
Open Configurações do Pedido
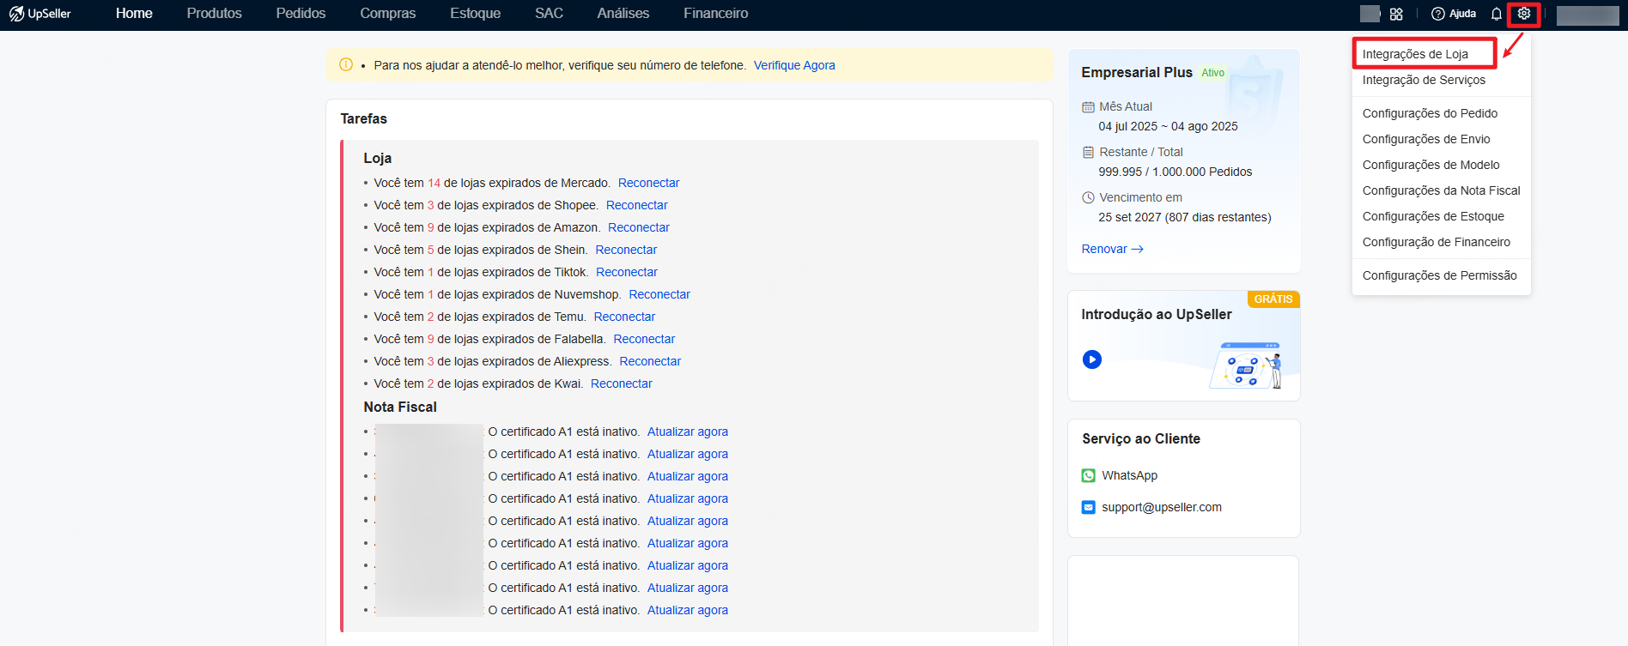pyautogui.click(x=1430, y=113)
